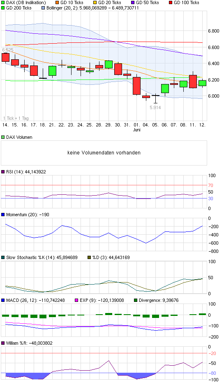Image resolution: width=224 pixels, height=383 pixels.
Task: Click the 5.914 low price annotation
Action: click(x=155, y=107)
